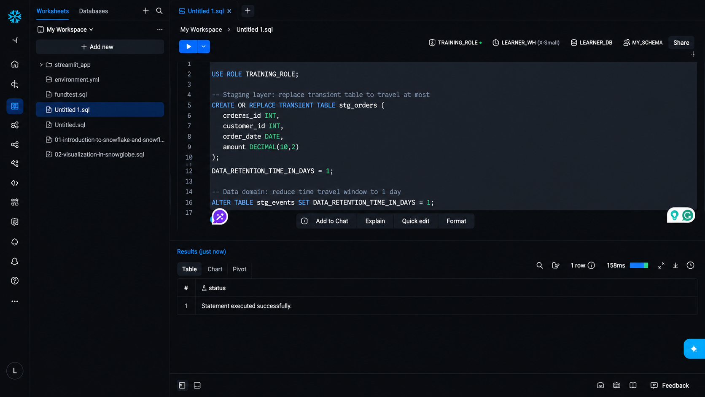This screenshot has height=397, width=705.
Task: Open environment.yml file
Action: 76,79
